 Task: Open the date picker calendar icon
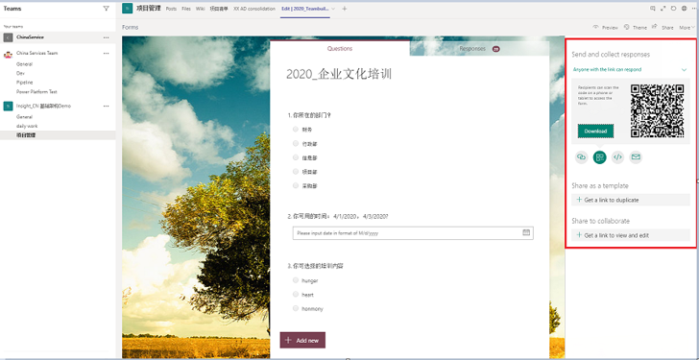pos(526,232)
